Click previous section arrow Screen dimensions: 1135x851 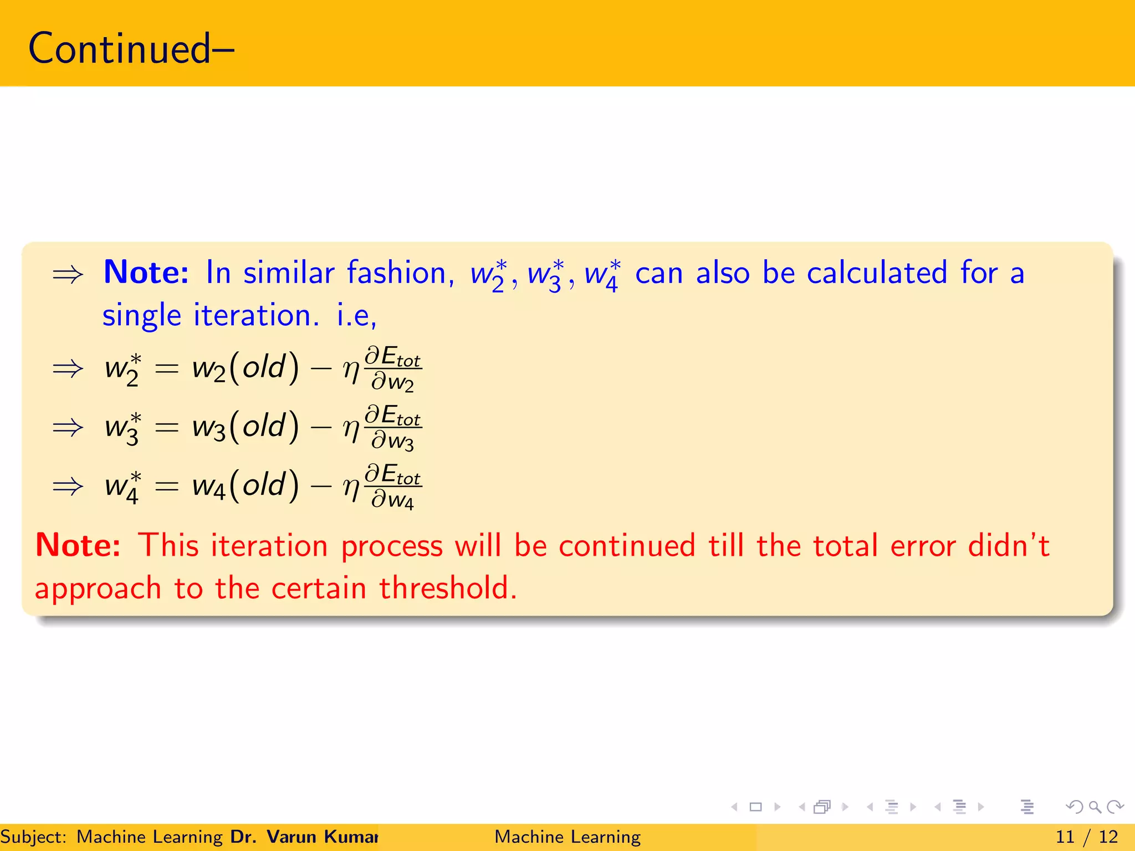(938, 807)
